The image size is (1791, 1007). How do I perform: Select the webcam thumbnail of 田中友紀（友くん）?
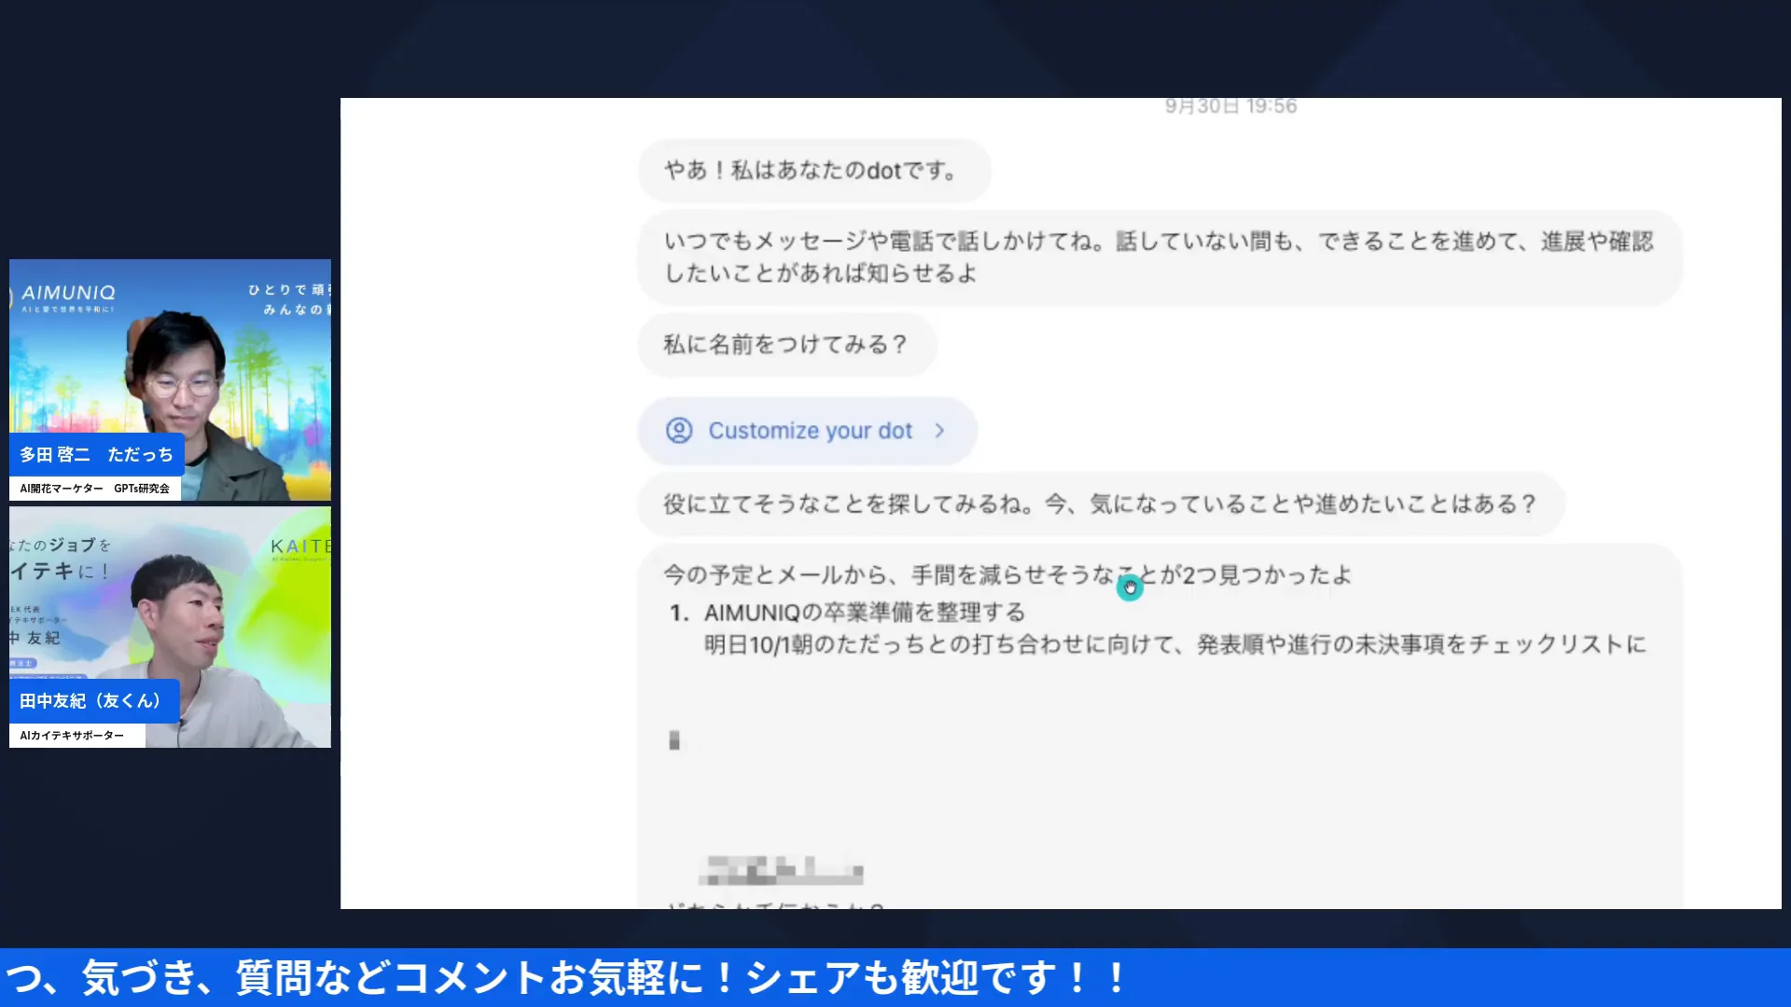(x=170, y=627)
